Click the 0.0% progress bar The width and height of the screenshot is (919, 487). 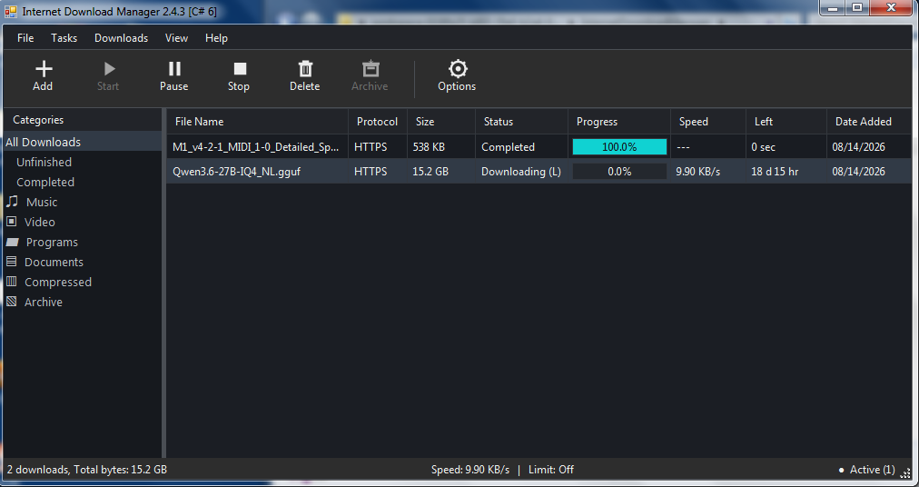(x=619, y=172)
